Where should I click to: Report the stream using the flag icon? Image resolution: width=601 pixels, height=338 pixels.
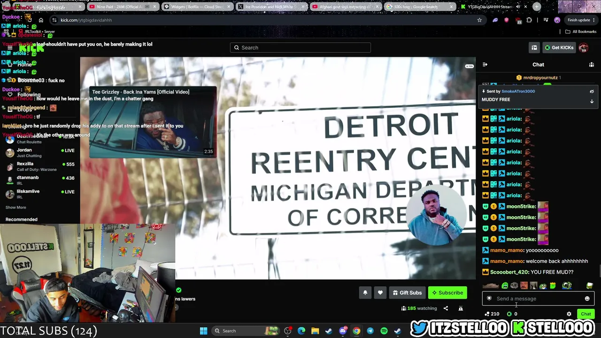[x=461, y=308]
